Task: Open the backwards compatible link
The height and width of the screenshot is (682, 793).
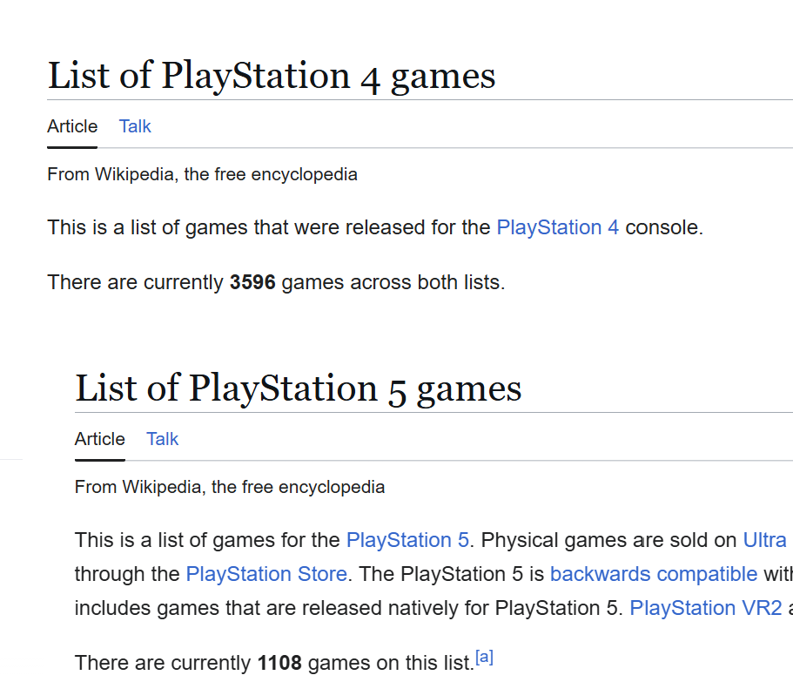Action: (654, 574)
